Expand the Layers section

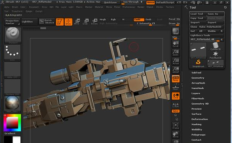[196, 93]
